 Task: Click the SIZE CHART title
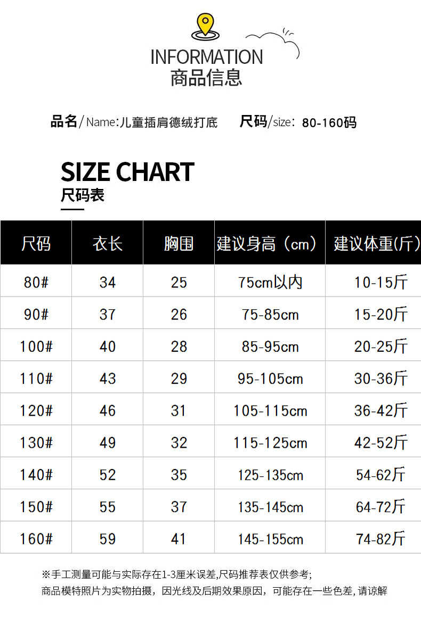click(x=127, y=172)
